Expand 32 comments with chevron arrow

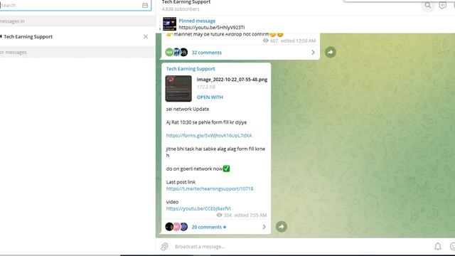click(313, 52)
